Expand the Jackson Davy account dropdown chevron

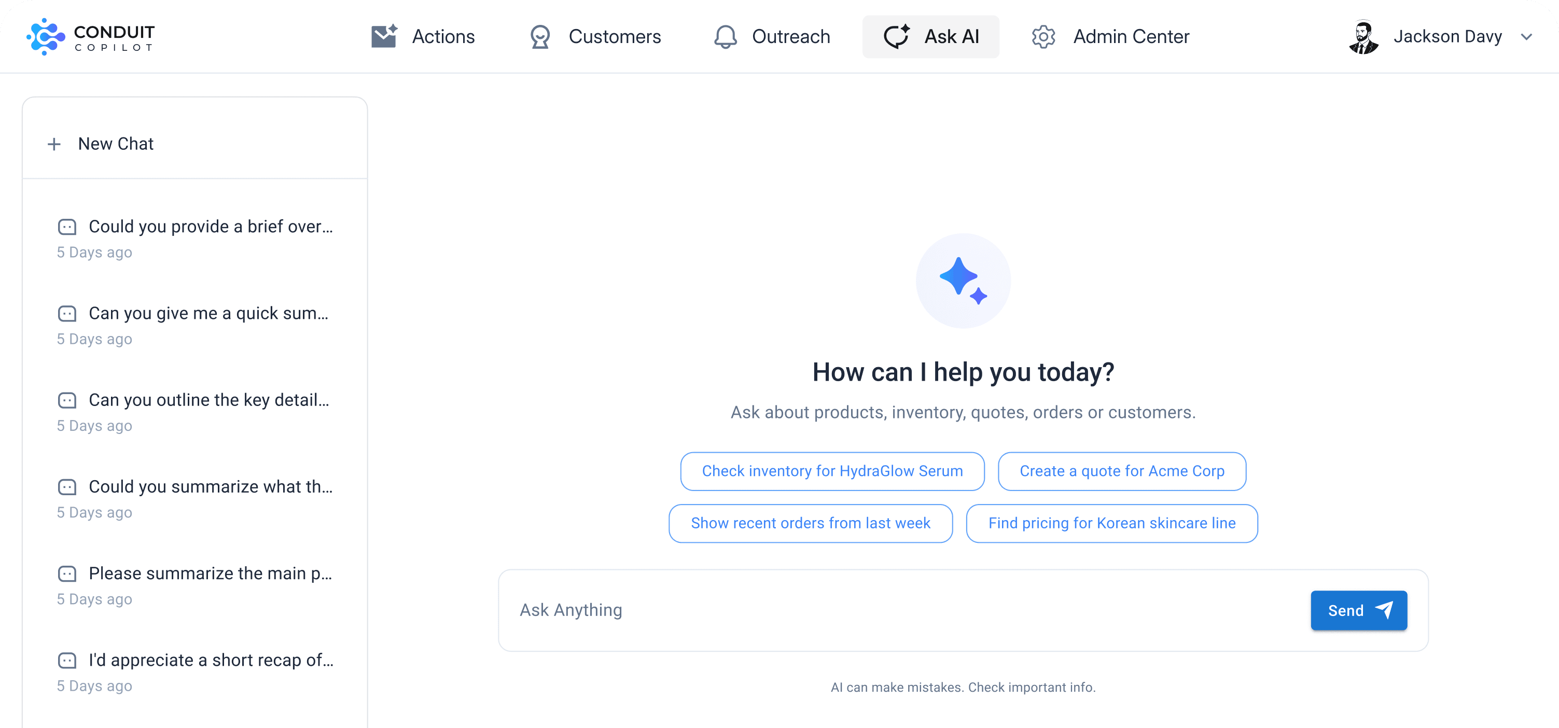(1526, 37)
